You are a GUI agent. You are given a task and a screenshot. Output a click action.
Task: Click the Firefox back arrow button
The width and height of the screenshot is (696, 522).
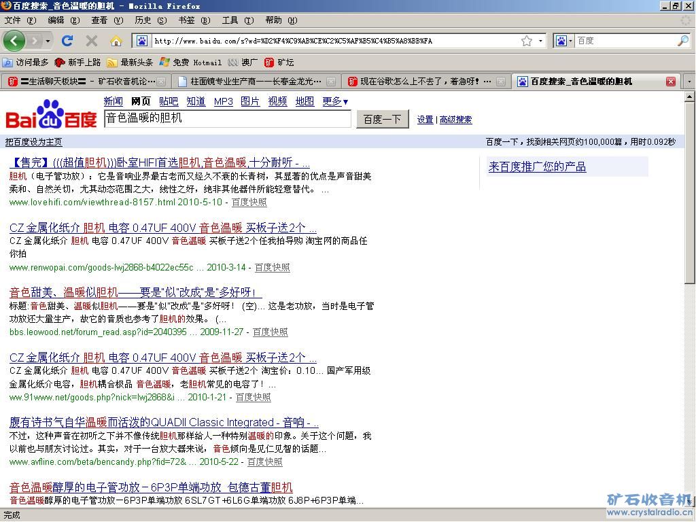14,41
